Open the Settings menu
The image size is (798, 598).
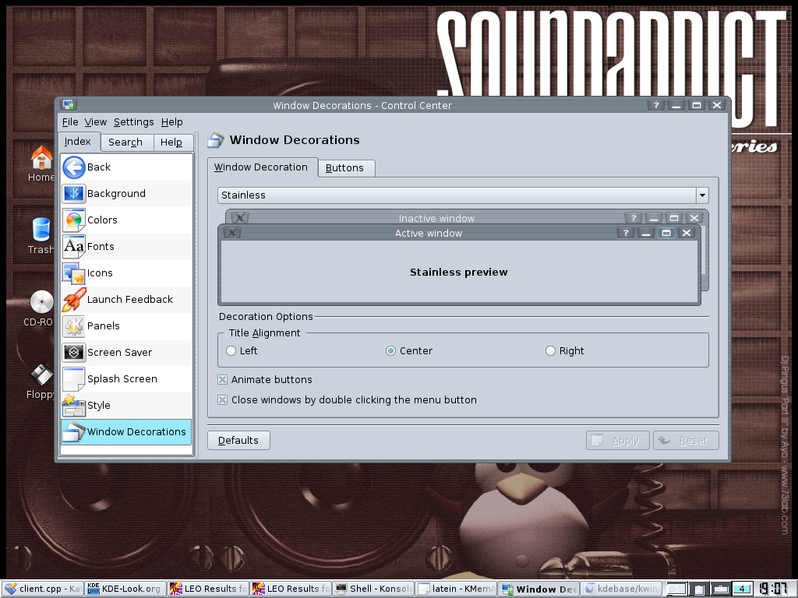click(133, 122)
